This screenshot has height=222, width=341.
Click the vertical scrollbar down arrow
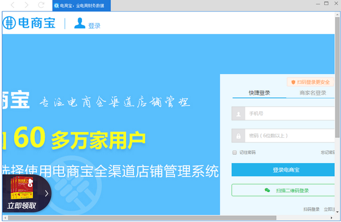point(337,212)
